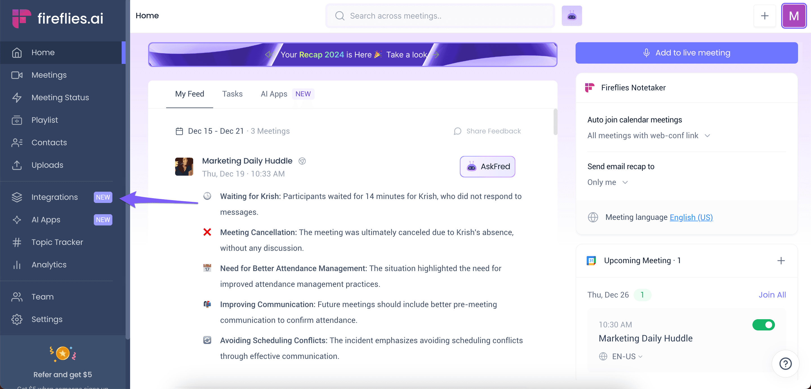Click the search magnifier icon

[339, 16]
